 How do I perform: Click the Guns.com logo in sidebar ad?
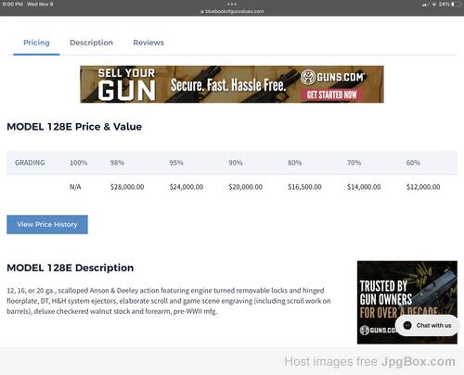(x=378, y=330)
